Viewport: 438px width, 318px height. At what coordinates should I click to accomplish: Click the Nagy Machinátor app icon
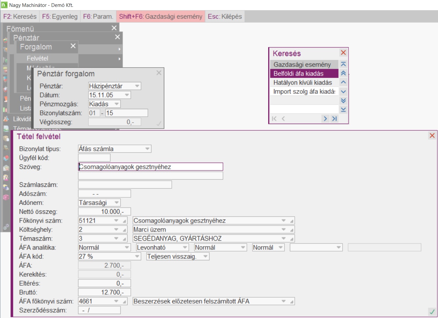[4, 5]
